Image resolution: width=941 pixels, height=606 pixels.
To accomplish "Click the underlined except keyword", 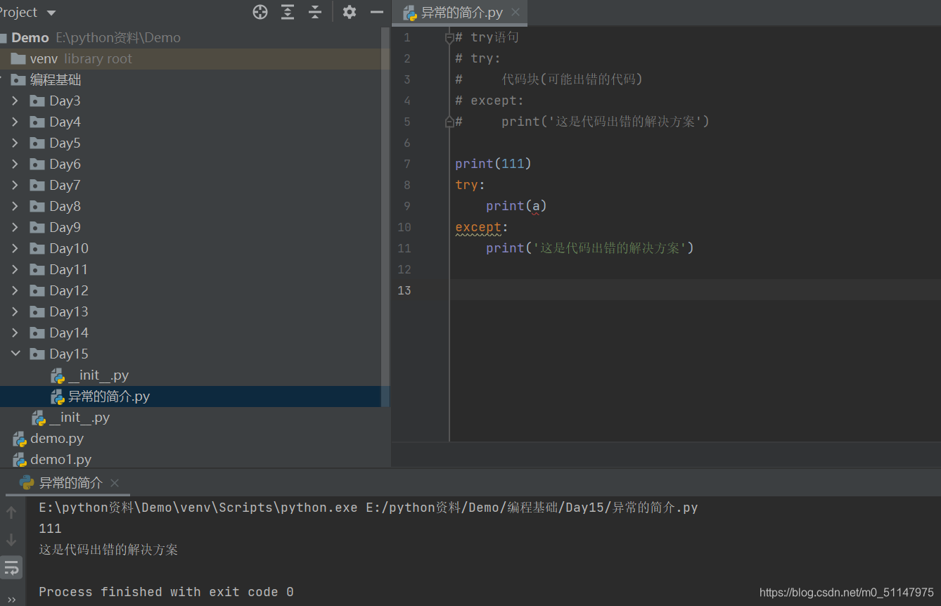I will tap(478, 228).
